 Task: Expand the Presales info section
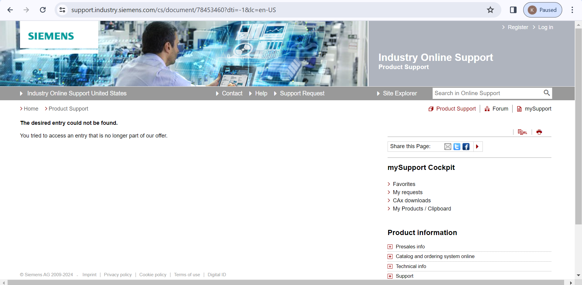pos(390,247)
